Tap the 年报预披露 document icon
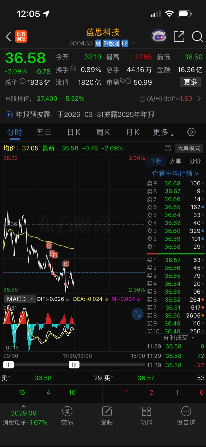This screenshot has height=447, width=206. pyautogui.click(x=9, y=115)
